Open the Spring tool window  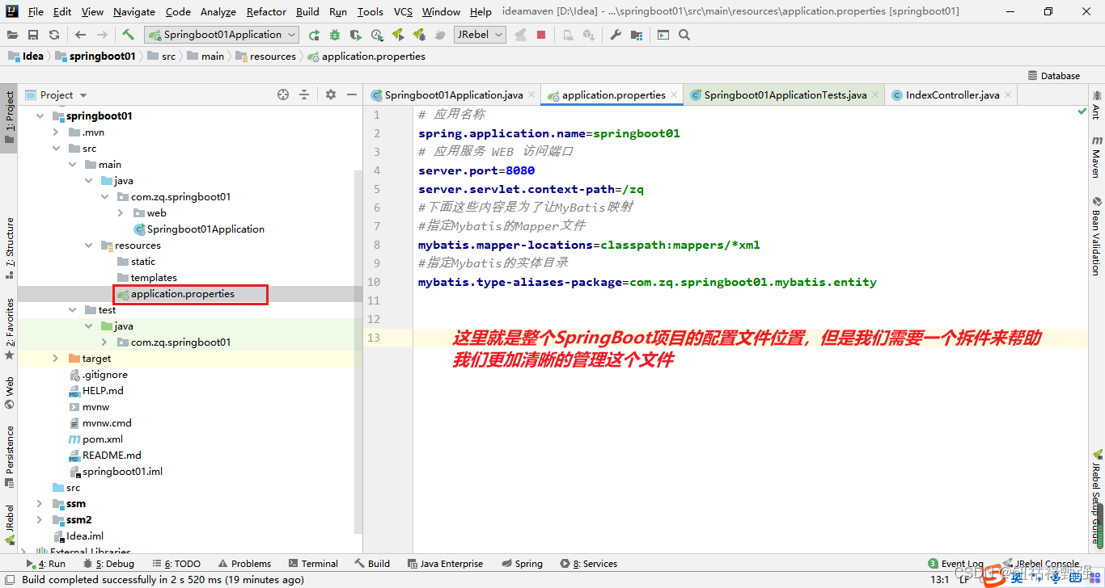coord(522,564)
